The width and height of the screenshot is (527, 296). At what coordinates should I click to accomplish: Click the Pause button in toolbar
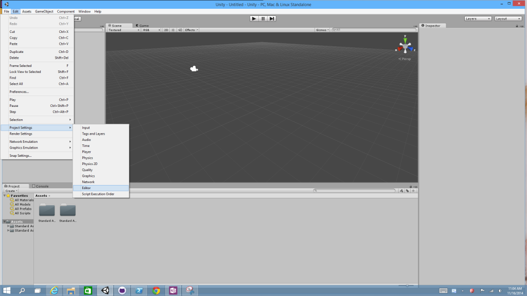pos(263,19)
